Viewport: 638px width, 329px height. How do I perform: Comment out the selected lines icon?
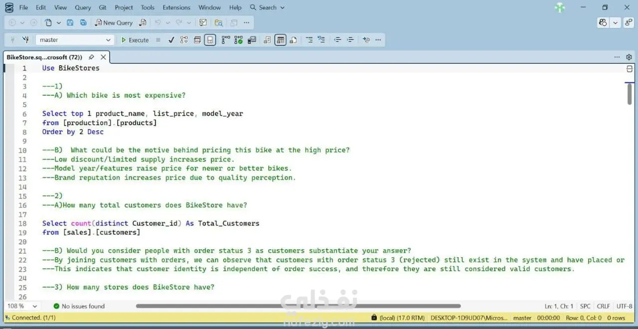click(x=309, y=40)
